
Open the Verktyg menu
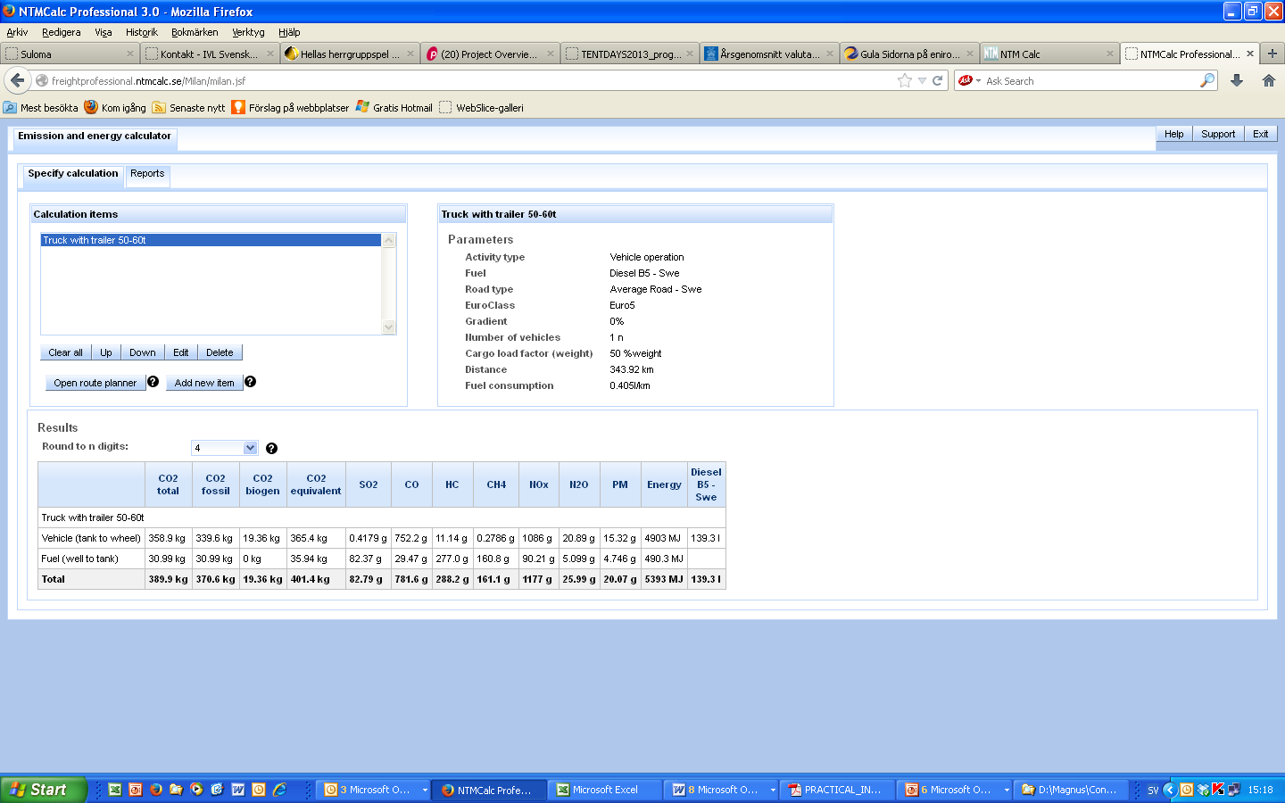click(248, 32)
